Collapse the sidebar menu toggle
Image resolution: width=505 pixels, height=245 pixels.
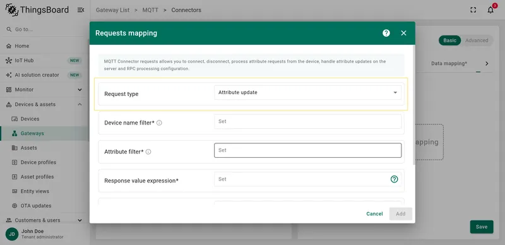[81, 10]
